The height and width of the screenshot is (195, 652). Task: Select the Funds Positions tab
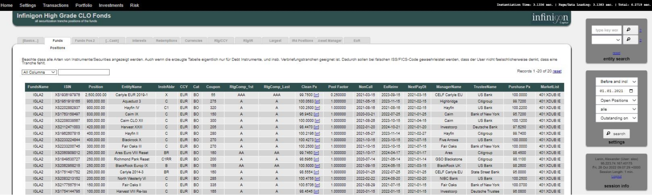(58, 41)
